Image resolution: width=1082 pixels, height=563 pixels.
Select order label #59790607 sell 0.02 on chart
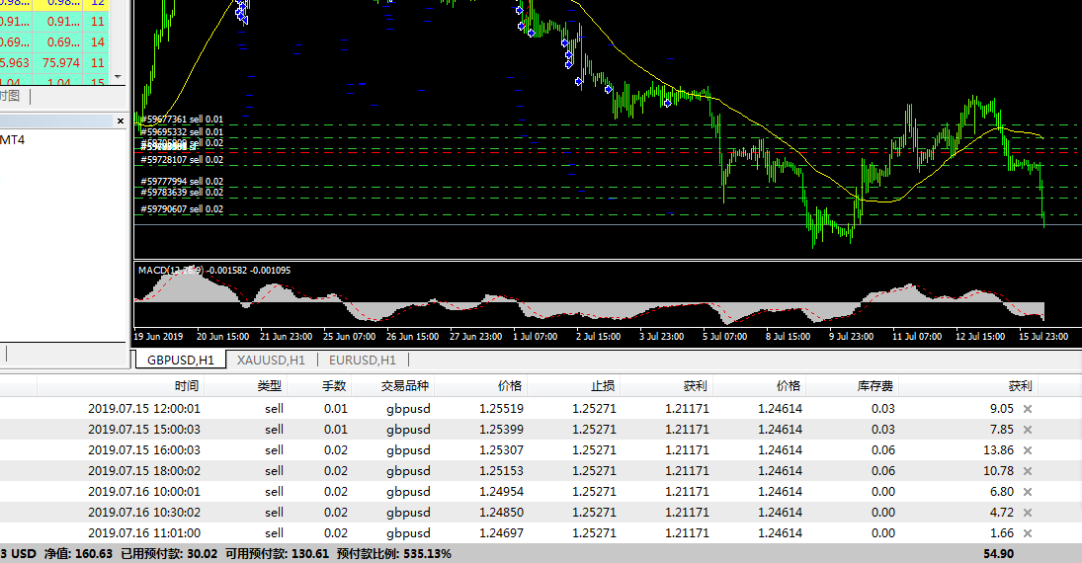tap(182, 209)
